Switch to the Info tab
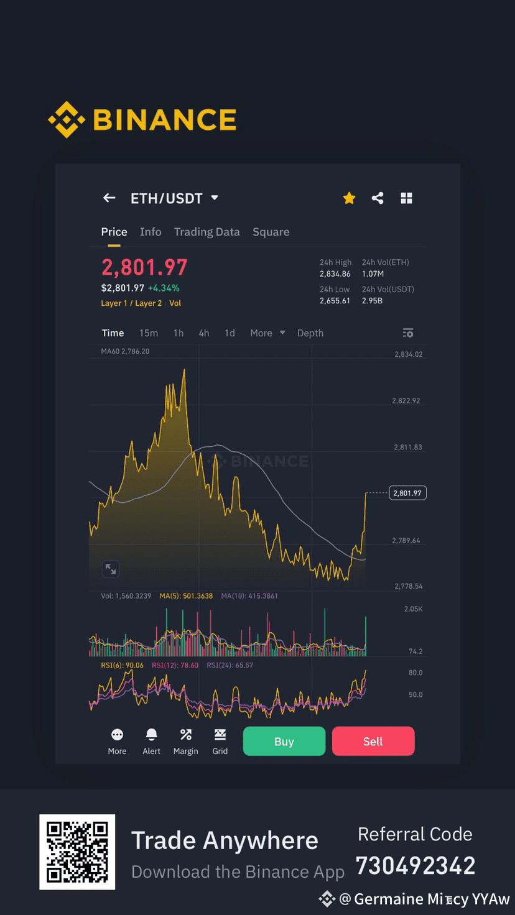The height and width of the screenshot is (915, 515). (x=151, y=232)
